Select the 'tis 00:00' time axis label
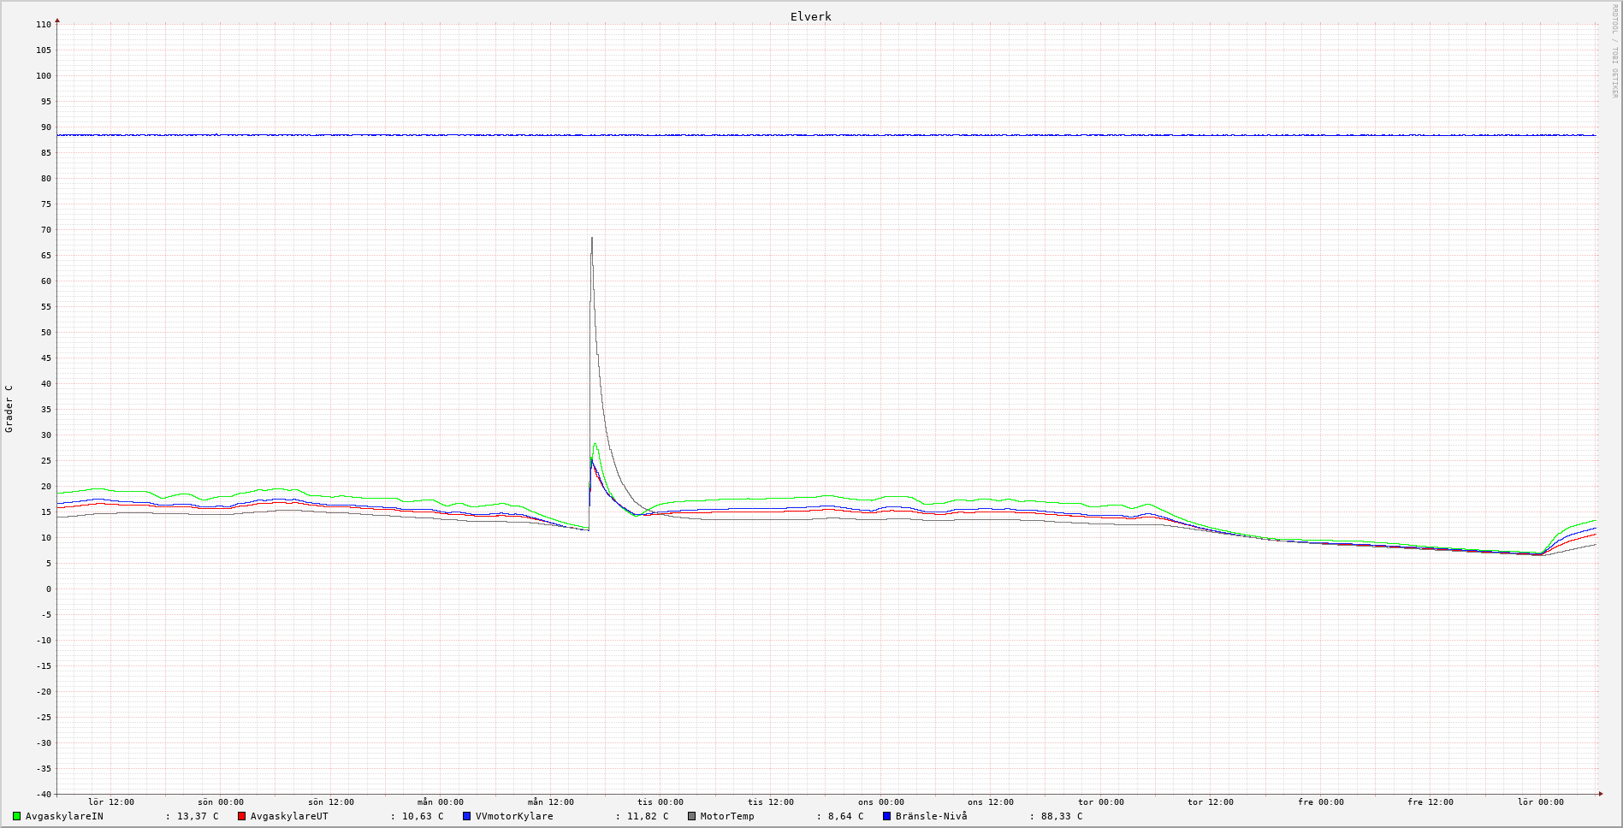 pos(660,802)
